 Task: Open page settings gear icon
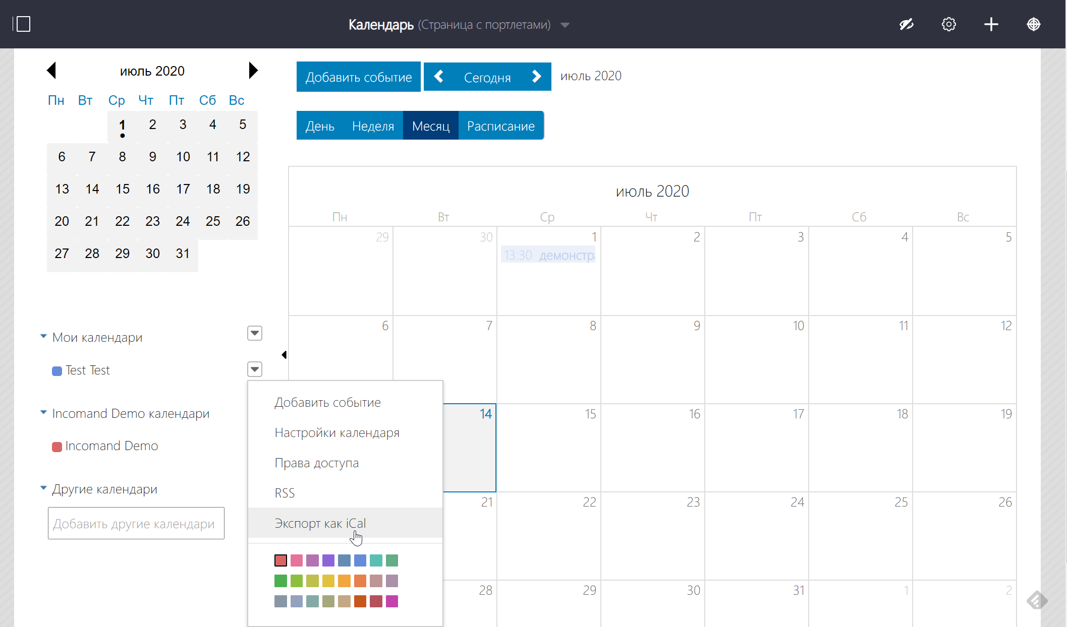[949, 24]
